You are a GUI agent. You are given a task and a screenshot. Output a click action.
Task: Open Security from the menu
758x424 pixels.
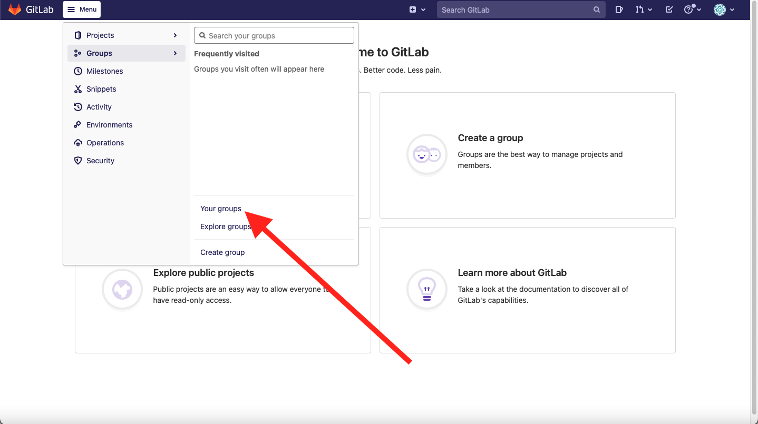click(x=127, y=161)
